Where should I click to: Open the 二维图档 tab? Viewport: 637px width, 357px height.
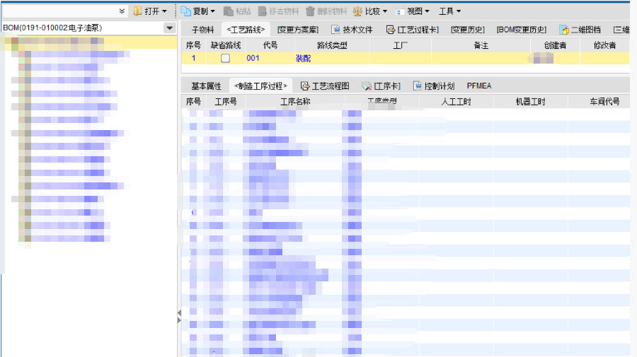pos(580,30)
